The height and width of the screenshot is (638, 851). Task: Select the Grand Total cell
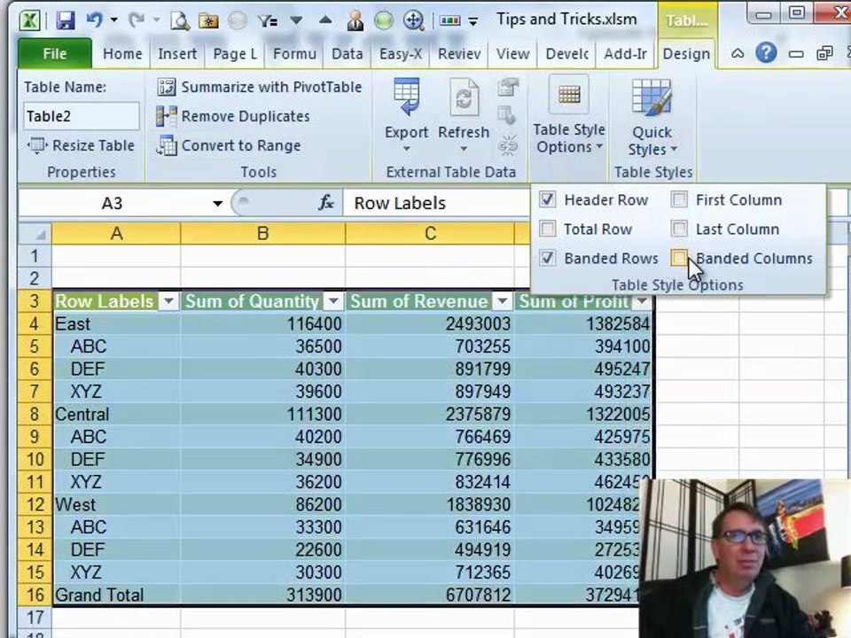tap(116, 595)
